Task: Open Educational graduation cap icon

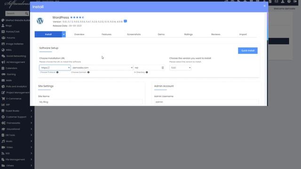Action: pos(3,129)
